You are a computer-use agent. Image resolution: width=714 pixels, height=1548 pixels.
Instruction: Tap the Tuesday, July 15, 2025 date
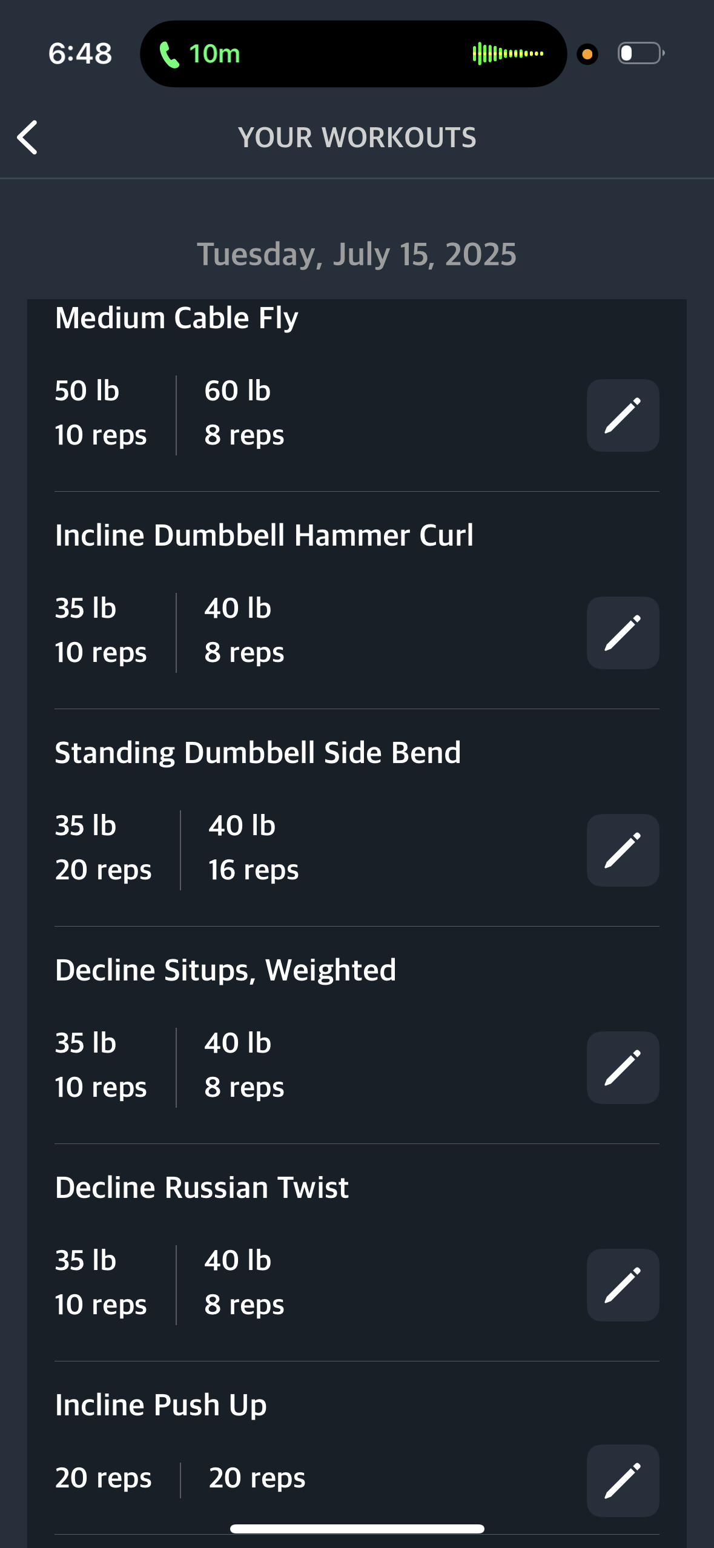pyautogui.click(x=357, y=254)
